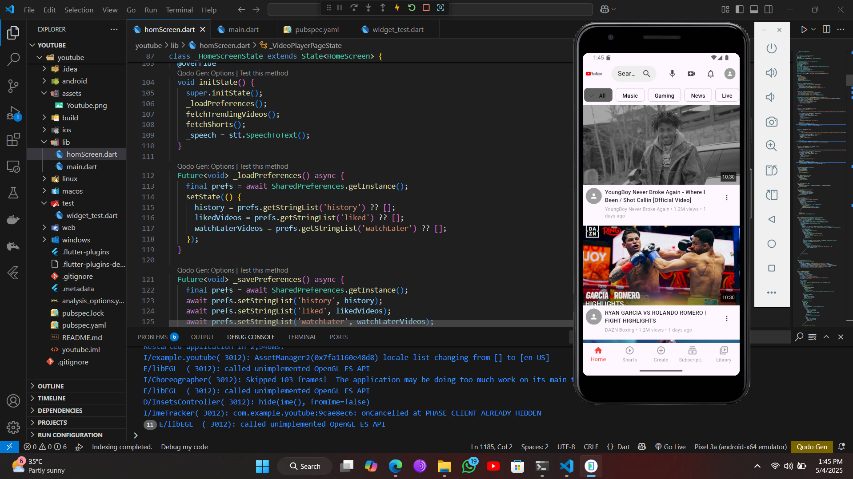Toggle the bottom panel layout button

point(754,9)
